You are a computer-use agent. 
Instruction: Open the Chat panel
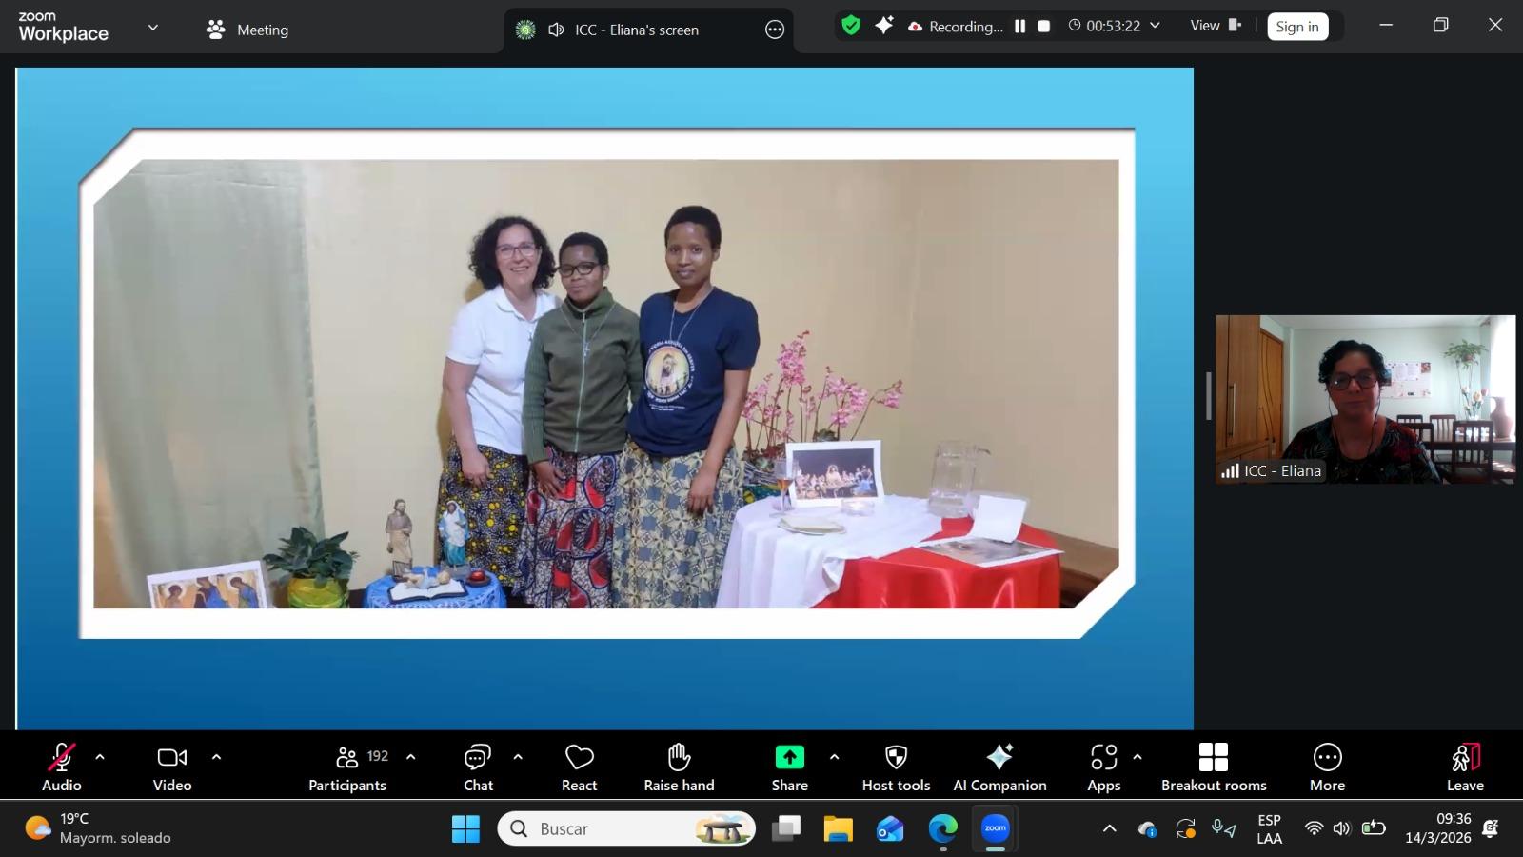tap(478, 767)
